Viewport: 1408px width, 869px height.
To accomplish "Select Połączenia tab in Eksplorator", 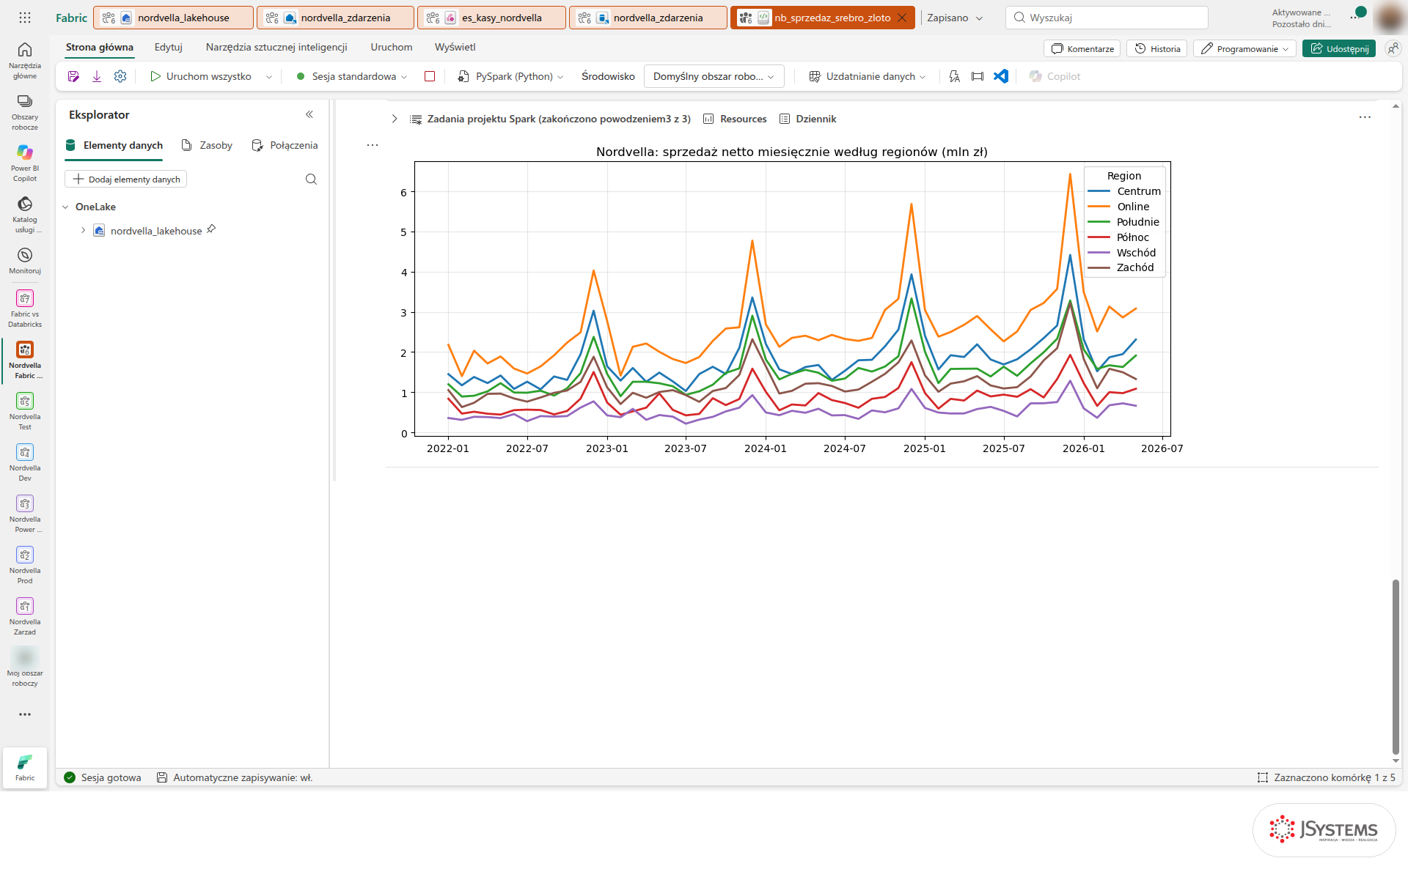I will click(x=285, y=145).
